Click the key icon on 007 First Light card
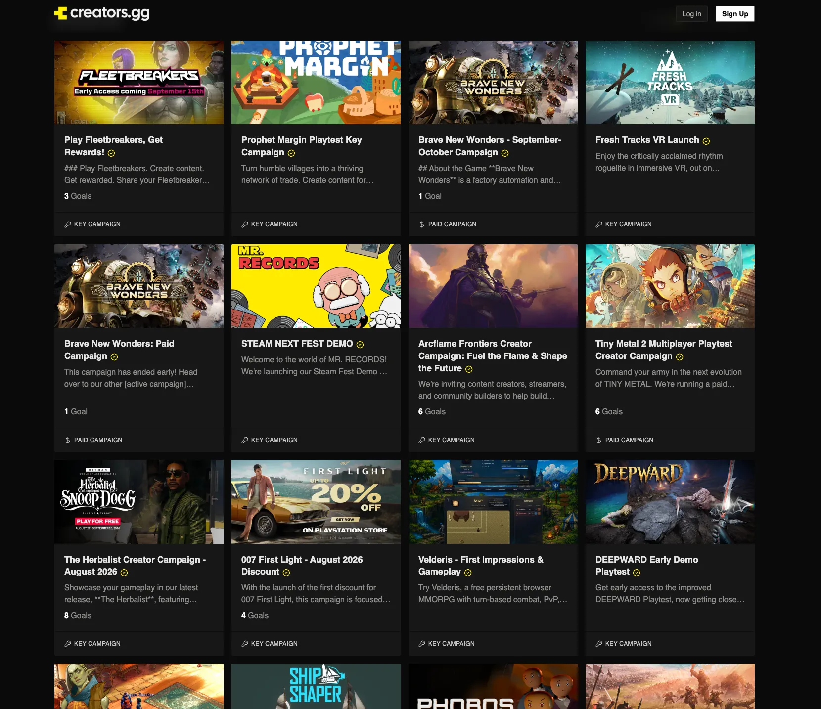The height and width of the screenshot is (709, 821). pos(245,644)
